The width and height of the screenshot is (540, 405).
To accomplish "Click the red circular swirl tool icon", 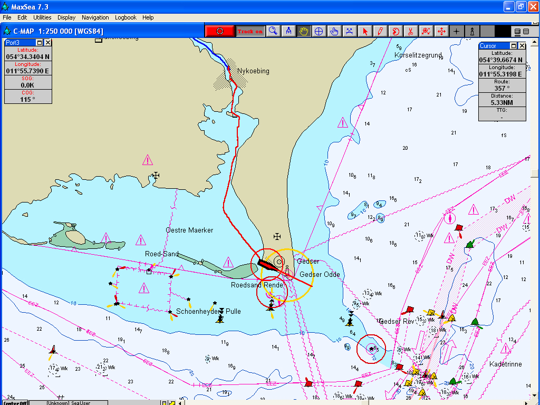I will coord(396,31).
